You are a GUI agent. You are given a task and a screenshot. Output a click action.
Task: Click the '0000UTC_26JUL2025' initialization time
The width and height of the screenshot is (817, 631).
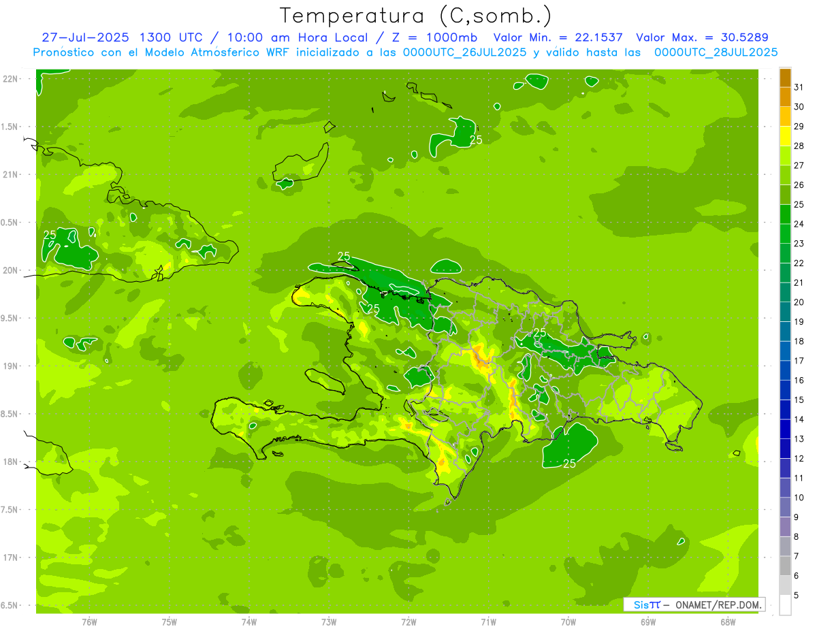tap(465, 52)
